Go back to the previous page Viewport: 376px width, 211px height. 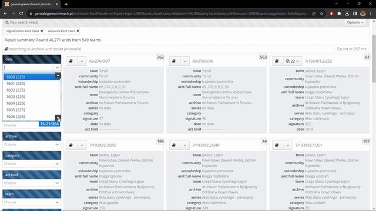tap(5, 13)
